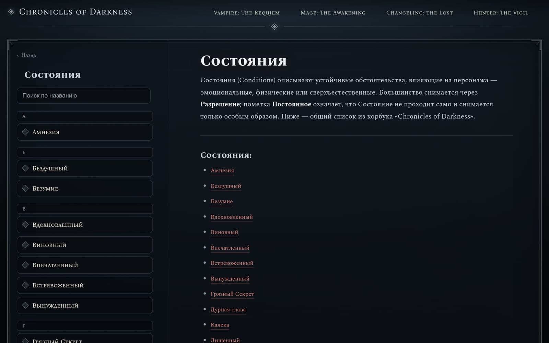Open Hunter: The Vigil section
Image resolution: width=549 pixels, height=343 pixels.
coord(501,13)
